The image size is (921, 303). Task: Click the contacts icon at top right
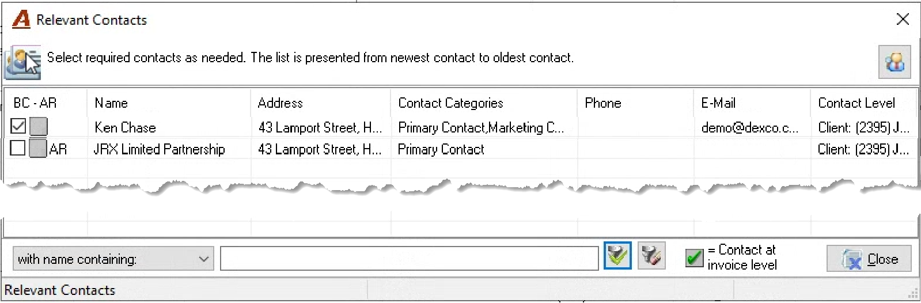click(895, 62)
